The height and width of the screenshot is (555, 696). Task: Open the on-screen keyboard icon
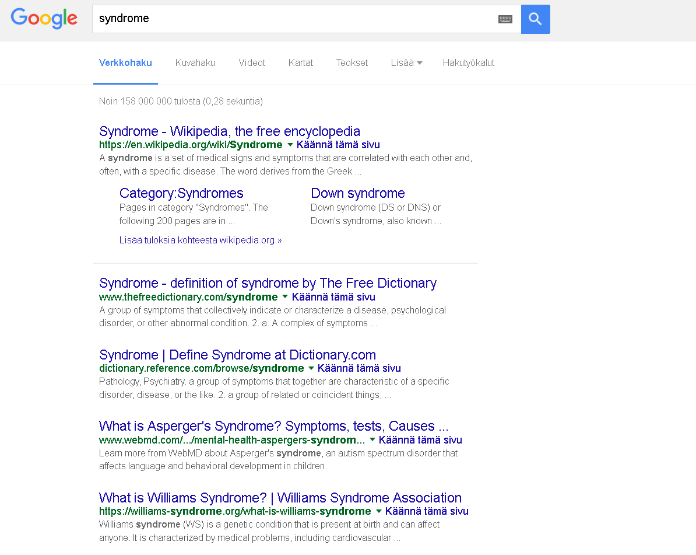[505, 19]
